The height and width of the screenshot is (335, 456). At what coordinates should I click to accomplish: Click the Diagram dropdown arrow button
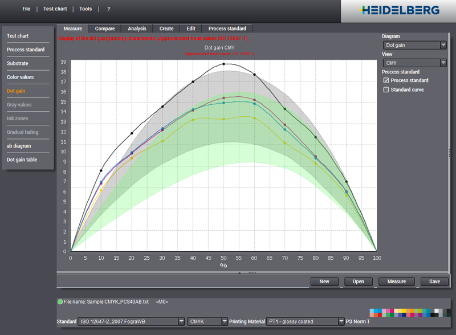point(443,45)
